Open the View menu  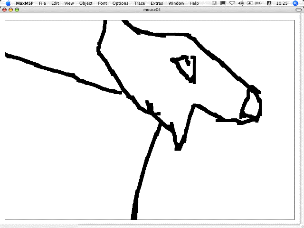click(x=69, y=3)
